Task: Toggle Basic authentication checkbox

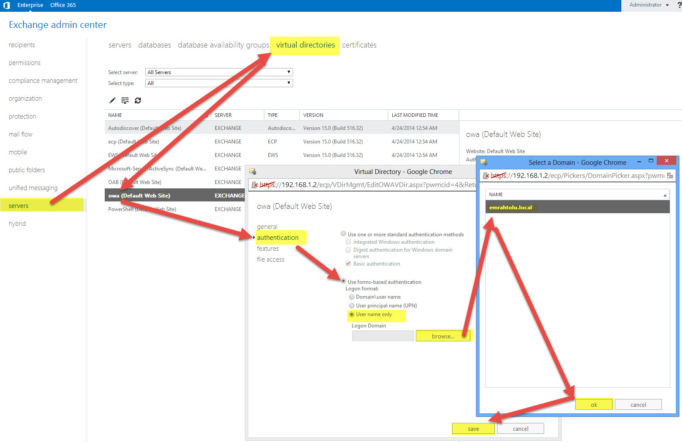Action: tap(348, 263)
